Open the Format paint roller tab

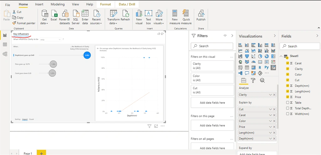253,80
